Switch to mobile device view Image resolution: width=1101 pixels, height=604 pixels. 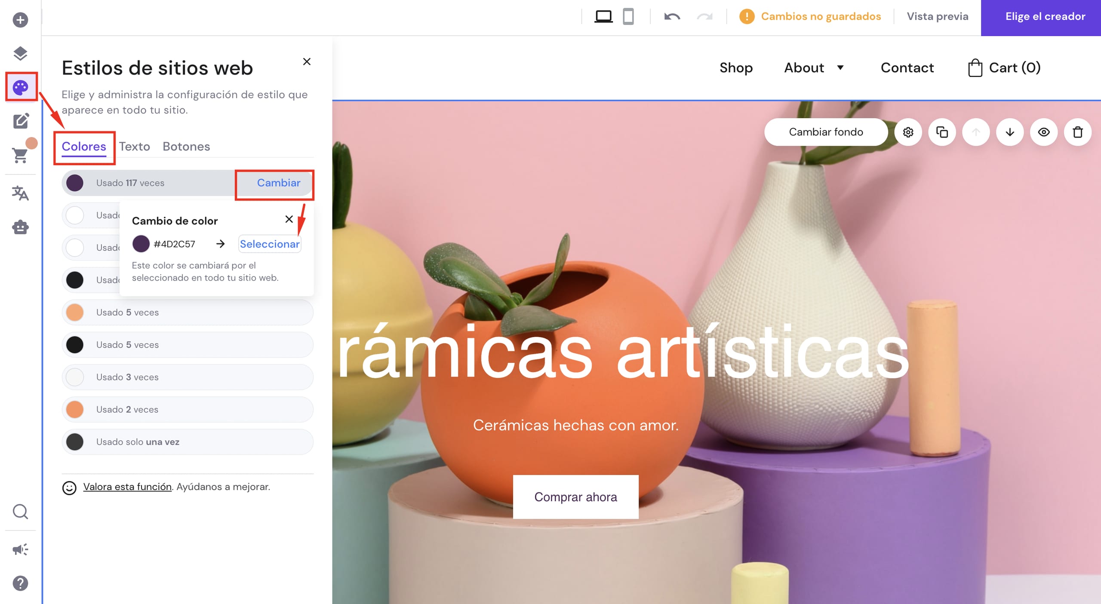[628, 17]
